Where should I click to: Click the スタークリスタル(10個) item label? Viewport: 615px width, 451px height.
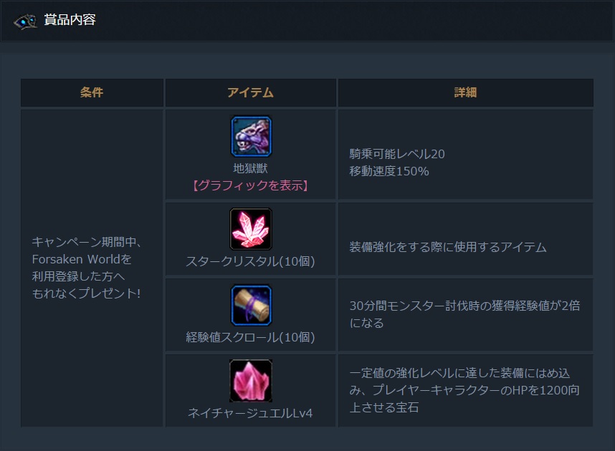[x=251, y=261]
